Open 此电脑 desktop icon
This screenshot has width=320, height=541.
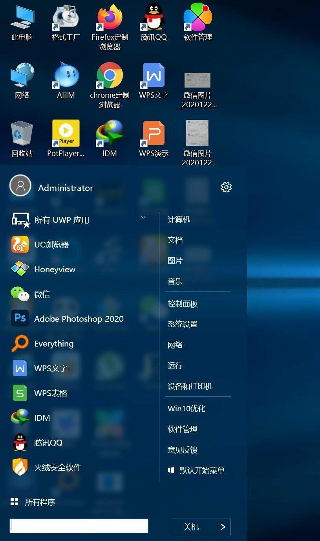tap(22, 23)
